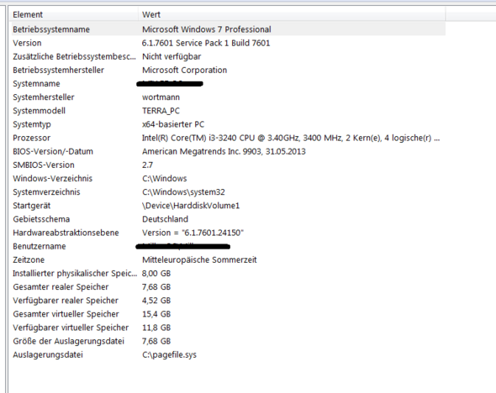The width and height of the screenshot is (496, 393).
Task: Select the Zeitzone row
Action: point(228,260)
